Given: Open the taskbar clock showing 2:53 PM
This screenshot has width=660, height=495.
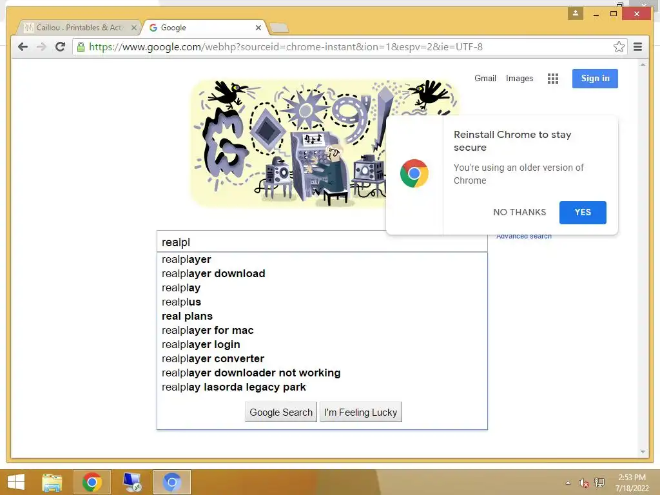Looking at the screenshot, I should point(632,482).
